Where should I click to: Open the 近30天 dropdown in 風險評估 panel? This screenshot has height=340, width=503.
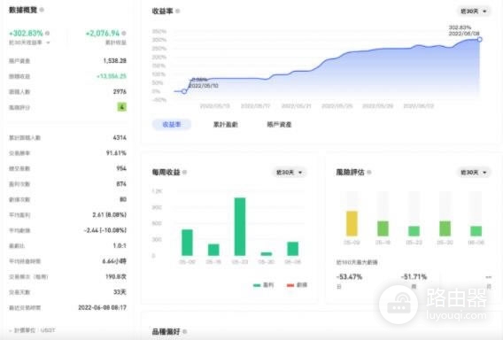coord(474,173)
